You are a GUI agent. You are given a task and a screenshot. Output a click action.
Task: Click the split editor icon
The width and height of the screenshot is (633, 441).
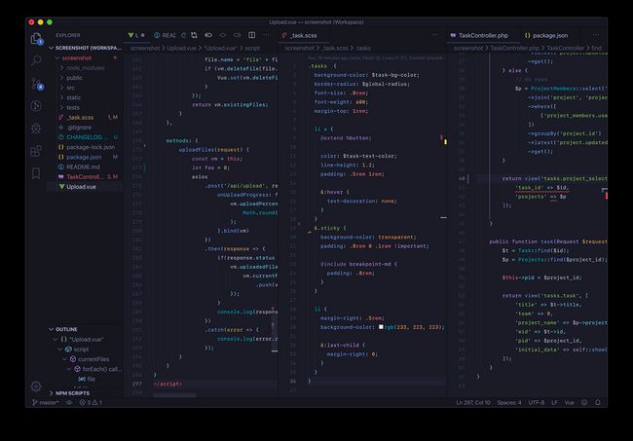point(251,34)
